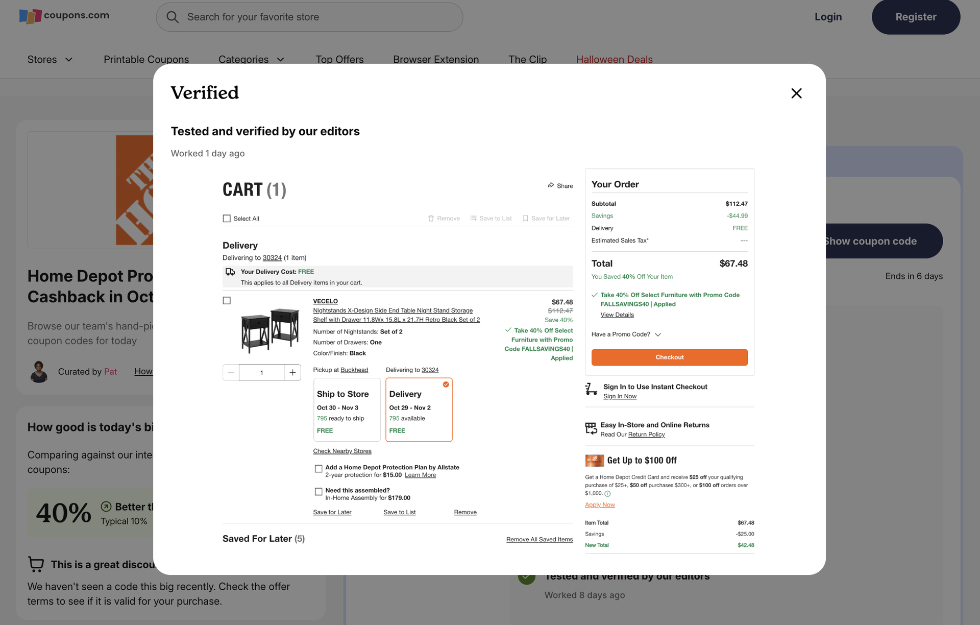Open the Return Policy link
Screen dimensions: 980x625
point(646,435)
